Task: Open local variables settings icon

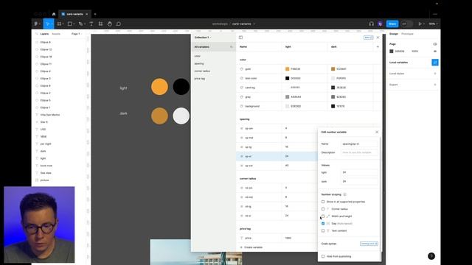Action: 435,62
